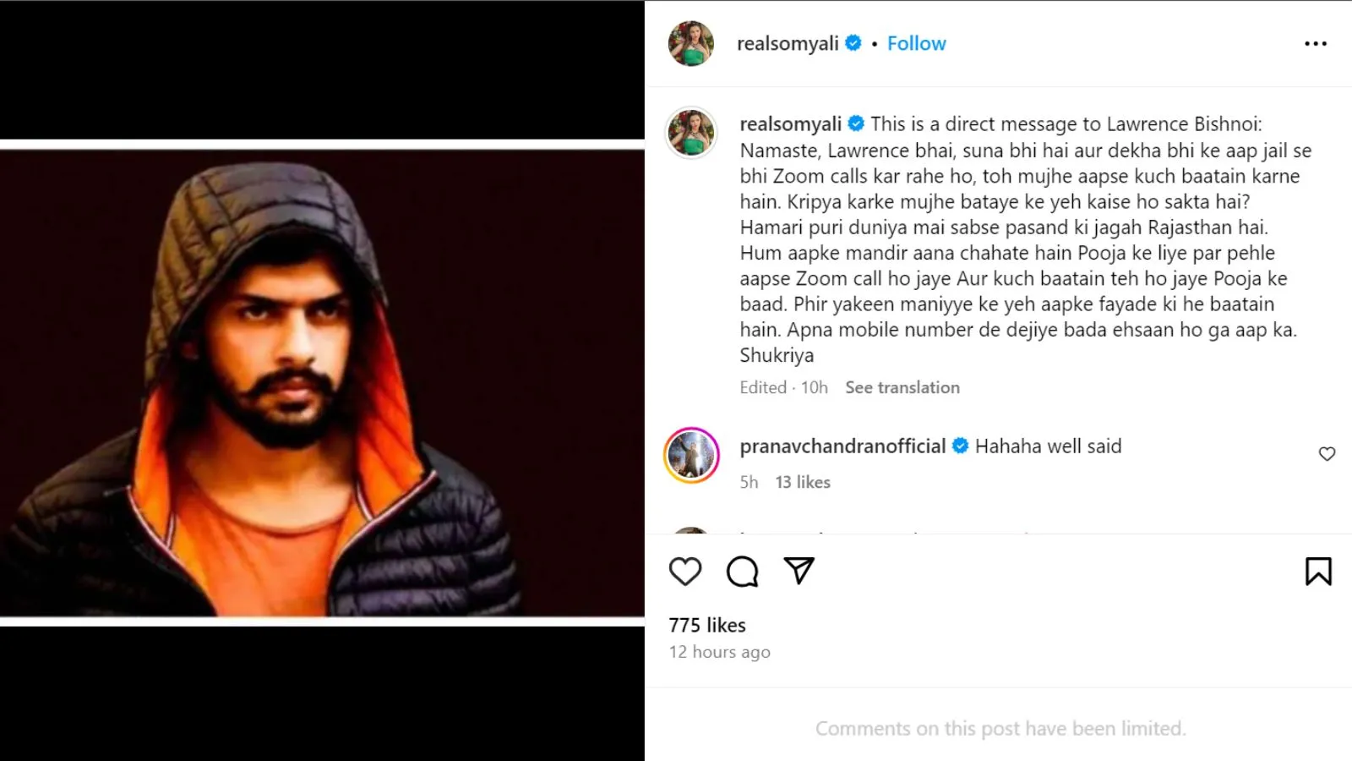Open pranavchandranofficial username link

(842, 446)
